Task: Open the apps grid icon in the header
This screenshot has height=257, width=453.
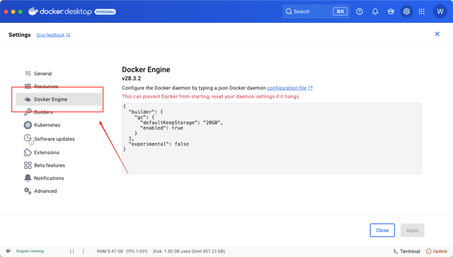Action: pos(422,12)
